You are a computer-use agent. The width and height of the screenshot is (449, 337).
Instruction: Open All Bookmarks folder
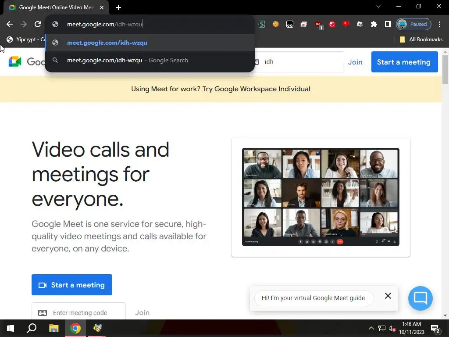point(421,39)
